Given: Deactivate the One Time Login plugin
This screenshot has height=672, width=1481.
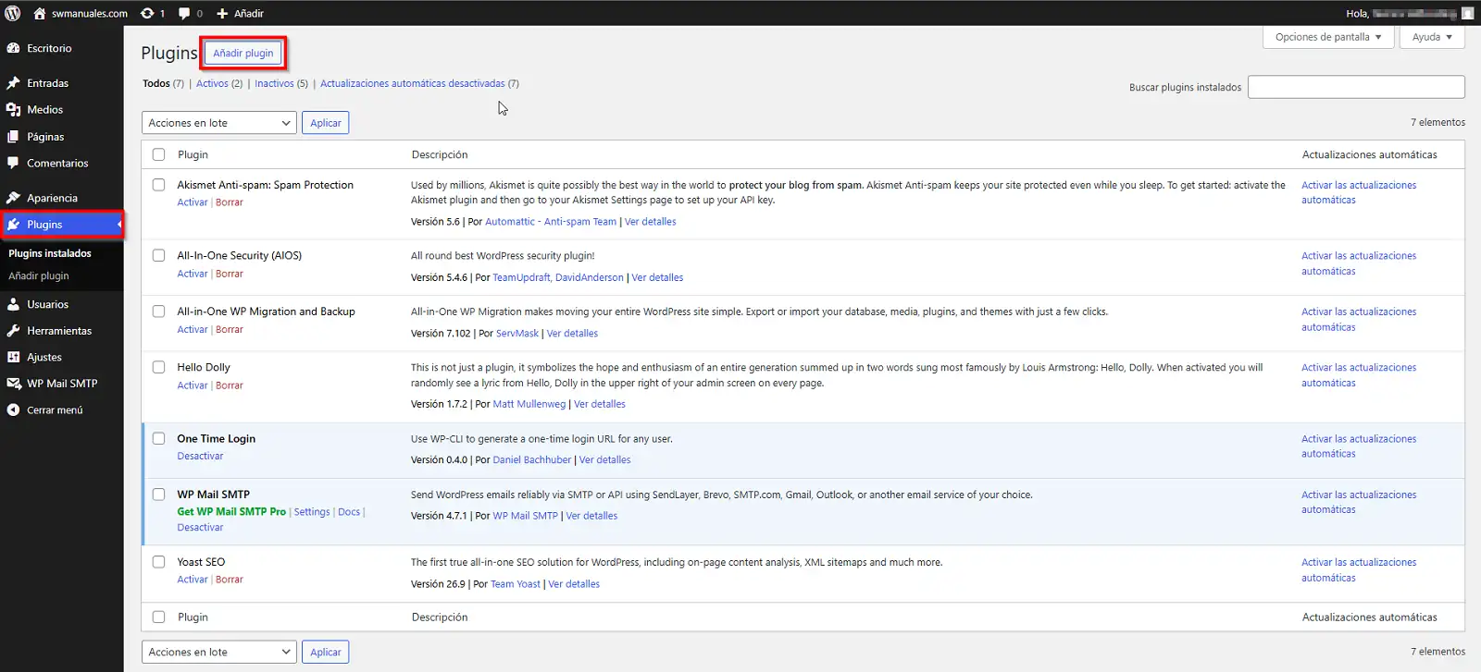Looking at the screenshot, I should pos(200,457).
